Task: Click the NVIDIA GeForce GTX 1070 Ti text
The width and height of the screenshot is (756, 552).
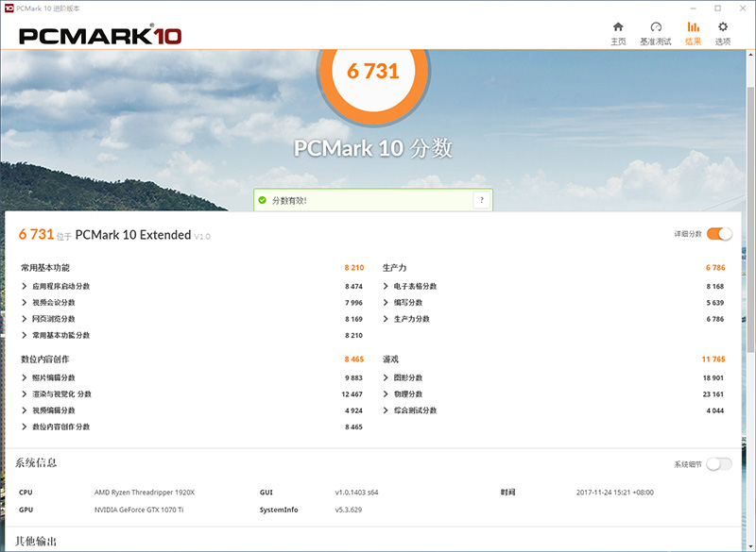Action: (139, 510)
